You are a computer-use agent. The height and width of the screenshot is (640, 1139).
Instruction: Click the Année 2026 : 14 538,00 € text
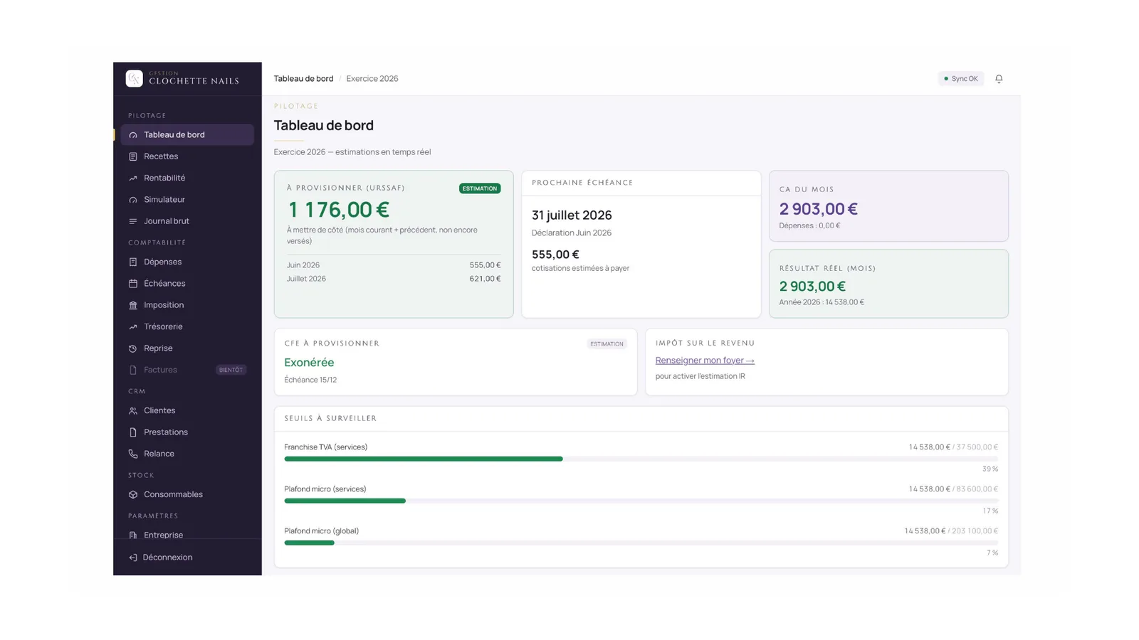coord(822,302)
